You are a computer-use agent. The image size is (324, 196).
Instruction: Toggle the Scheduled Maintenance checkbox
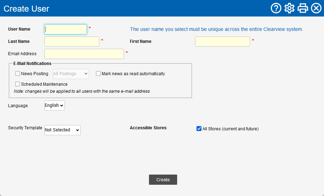coord(18,84)
